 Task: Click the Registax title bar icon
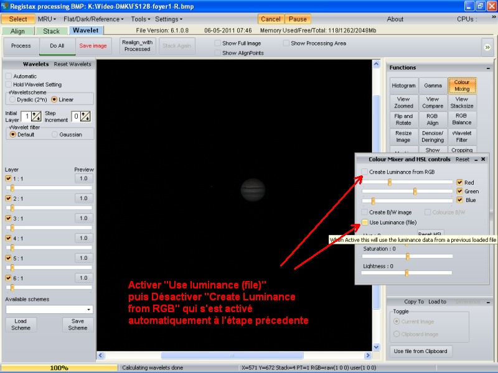coord(4,6)
